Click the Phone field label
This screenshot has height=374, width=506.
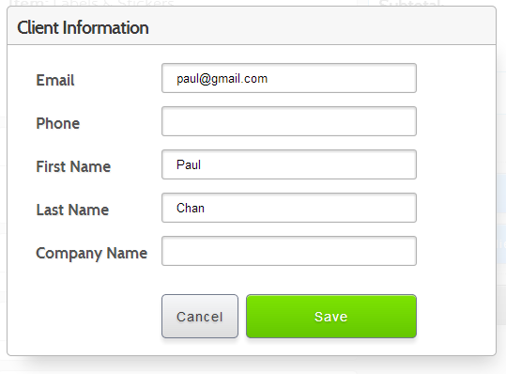coord(58,123)
